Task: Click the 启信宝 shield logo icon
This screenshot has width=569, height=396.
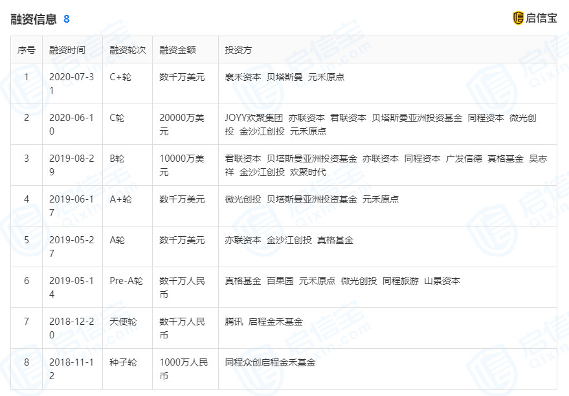Action: pyautogui.click(x=517, y=17)
